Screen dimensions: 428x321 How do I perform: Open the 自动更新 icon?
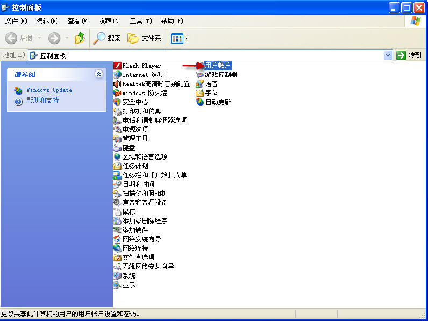[x=200, y=102]
